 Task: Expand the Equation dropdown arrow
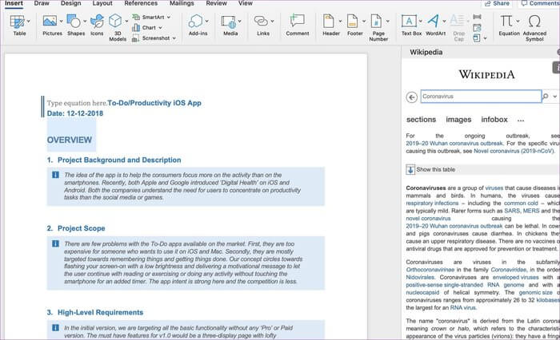click(518, 21)
